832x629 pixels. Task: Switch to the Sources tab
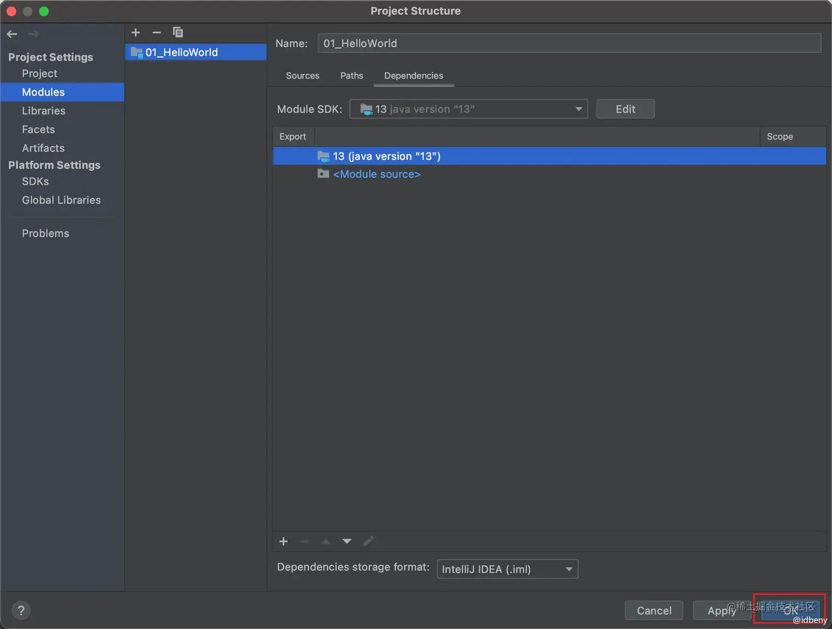pyautogui.click(x=303, y=76)
